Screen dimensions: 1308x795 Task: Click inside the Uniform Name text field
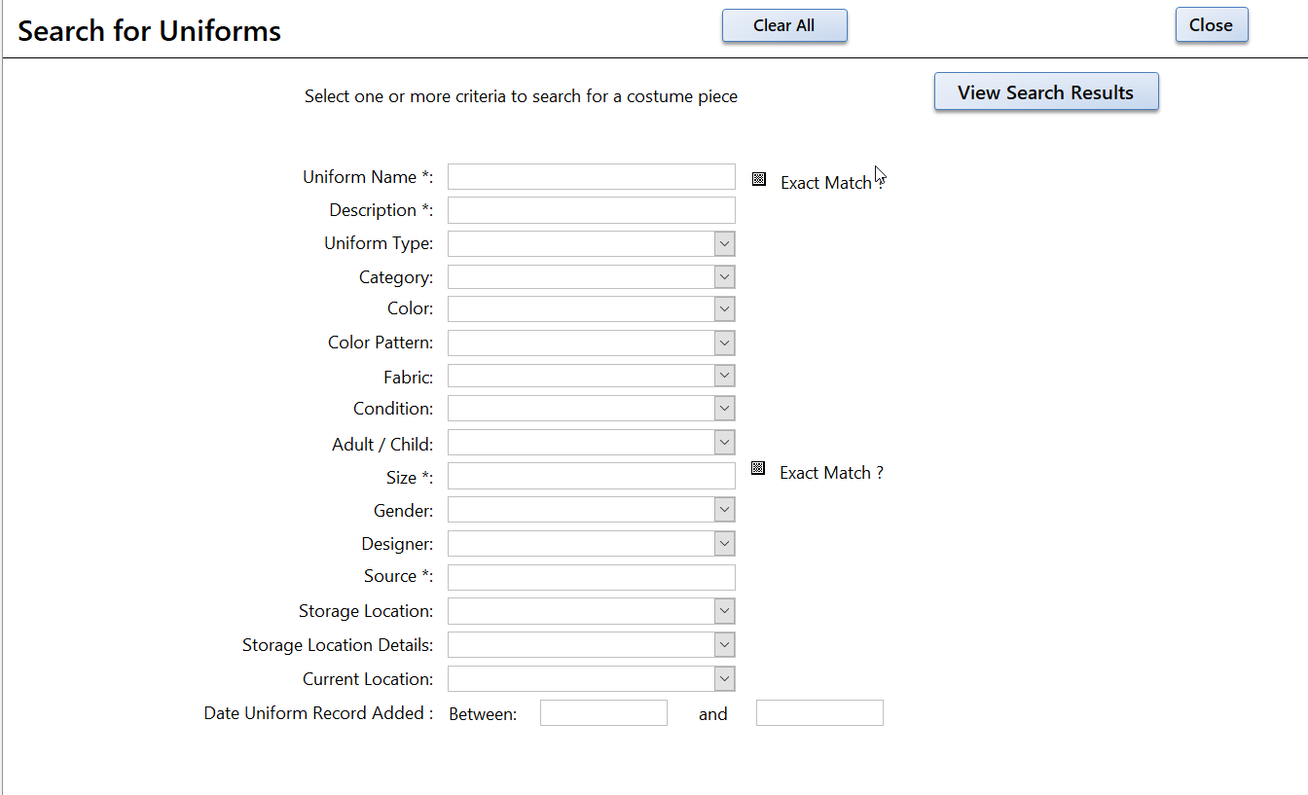click(591, 176)
